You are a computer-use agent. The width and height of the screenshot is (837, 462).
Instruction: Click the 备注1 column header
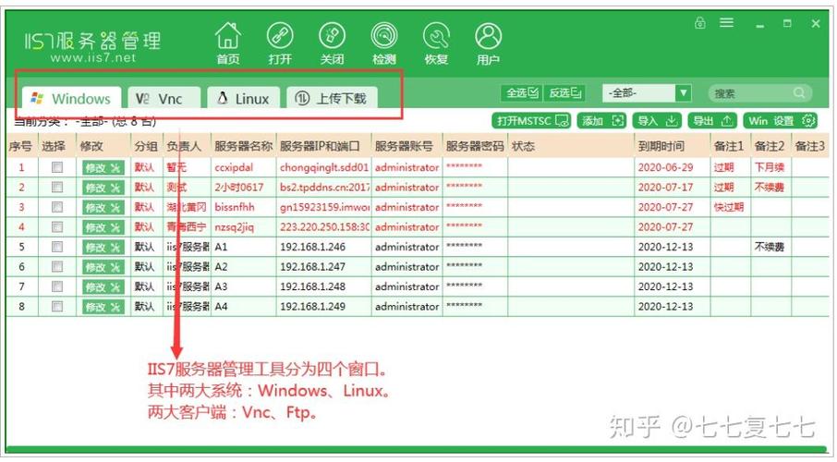pyautogui.click(x=730, y=146)
